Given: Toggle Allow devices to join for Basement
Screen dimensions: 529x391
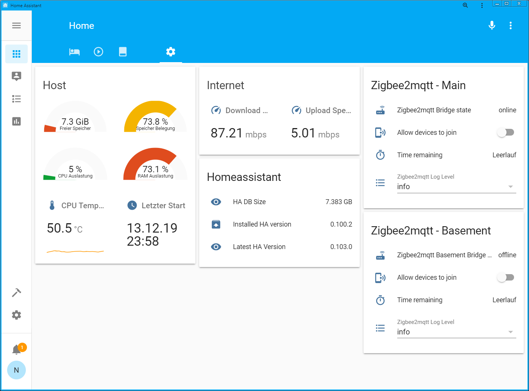Looking at the screenshot, I should coord(506,277).
